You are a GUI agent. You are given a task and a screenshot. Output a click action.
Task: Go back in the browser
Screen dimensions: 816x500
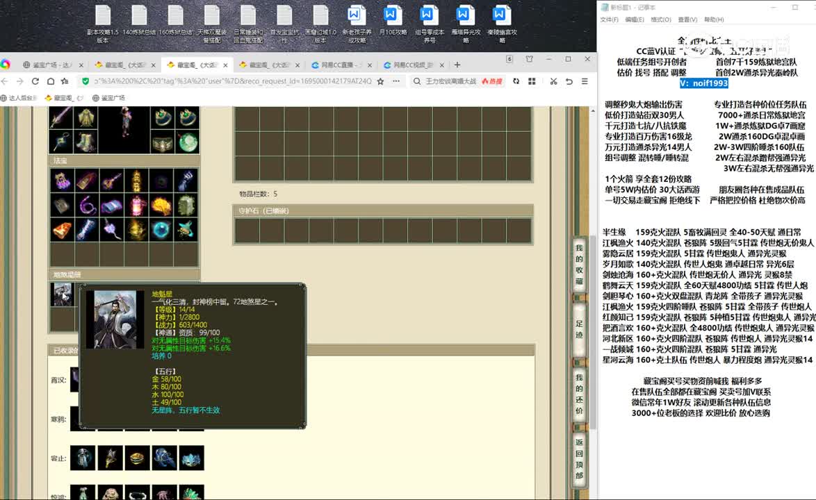[x=5, y=81]
